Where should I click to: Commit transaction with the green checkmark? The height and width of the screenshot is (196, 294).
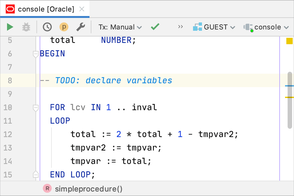[x=155, y=27]
